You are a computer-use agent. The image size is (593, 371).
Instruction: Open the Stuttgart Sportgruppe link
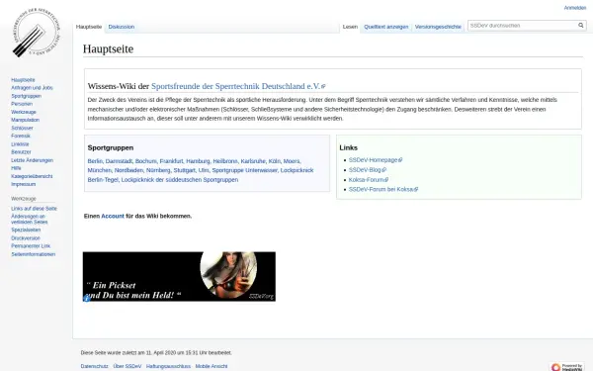[x=184, y=171]
